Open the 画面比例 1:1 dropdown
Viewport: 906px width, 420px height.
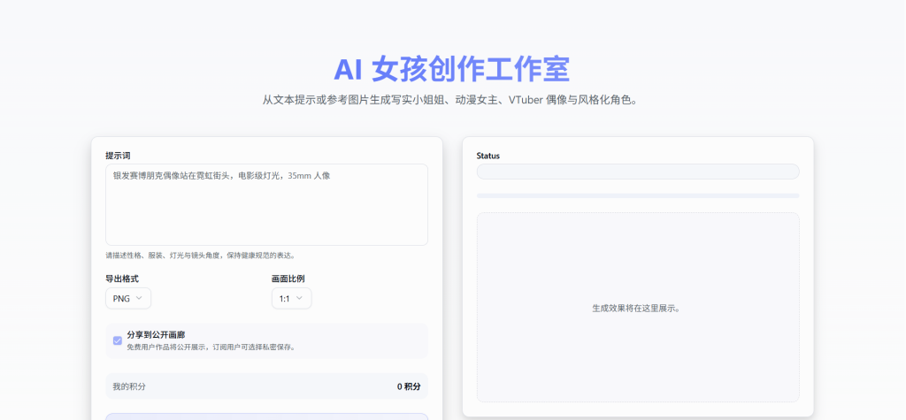[291, 298]
